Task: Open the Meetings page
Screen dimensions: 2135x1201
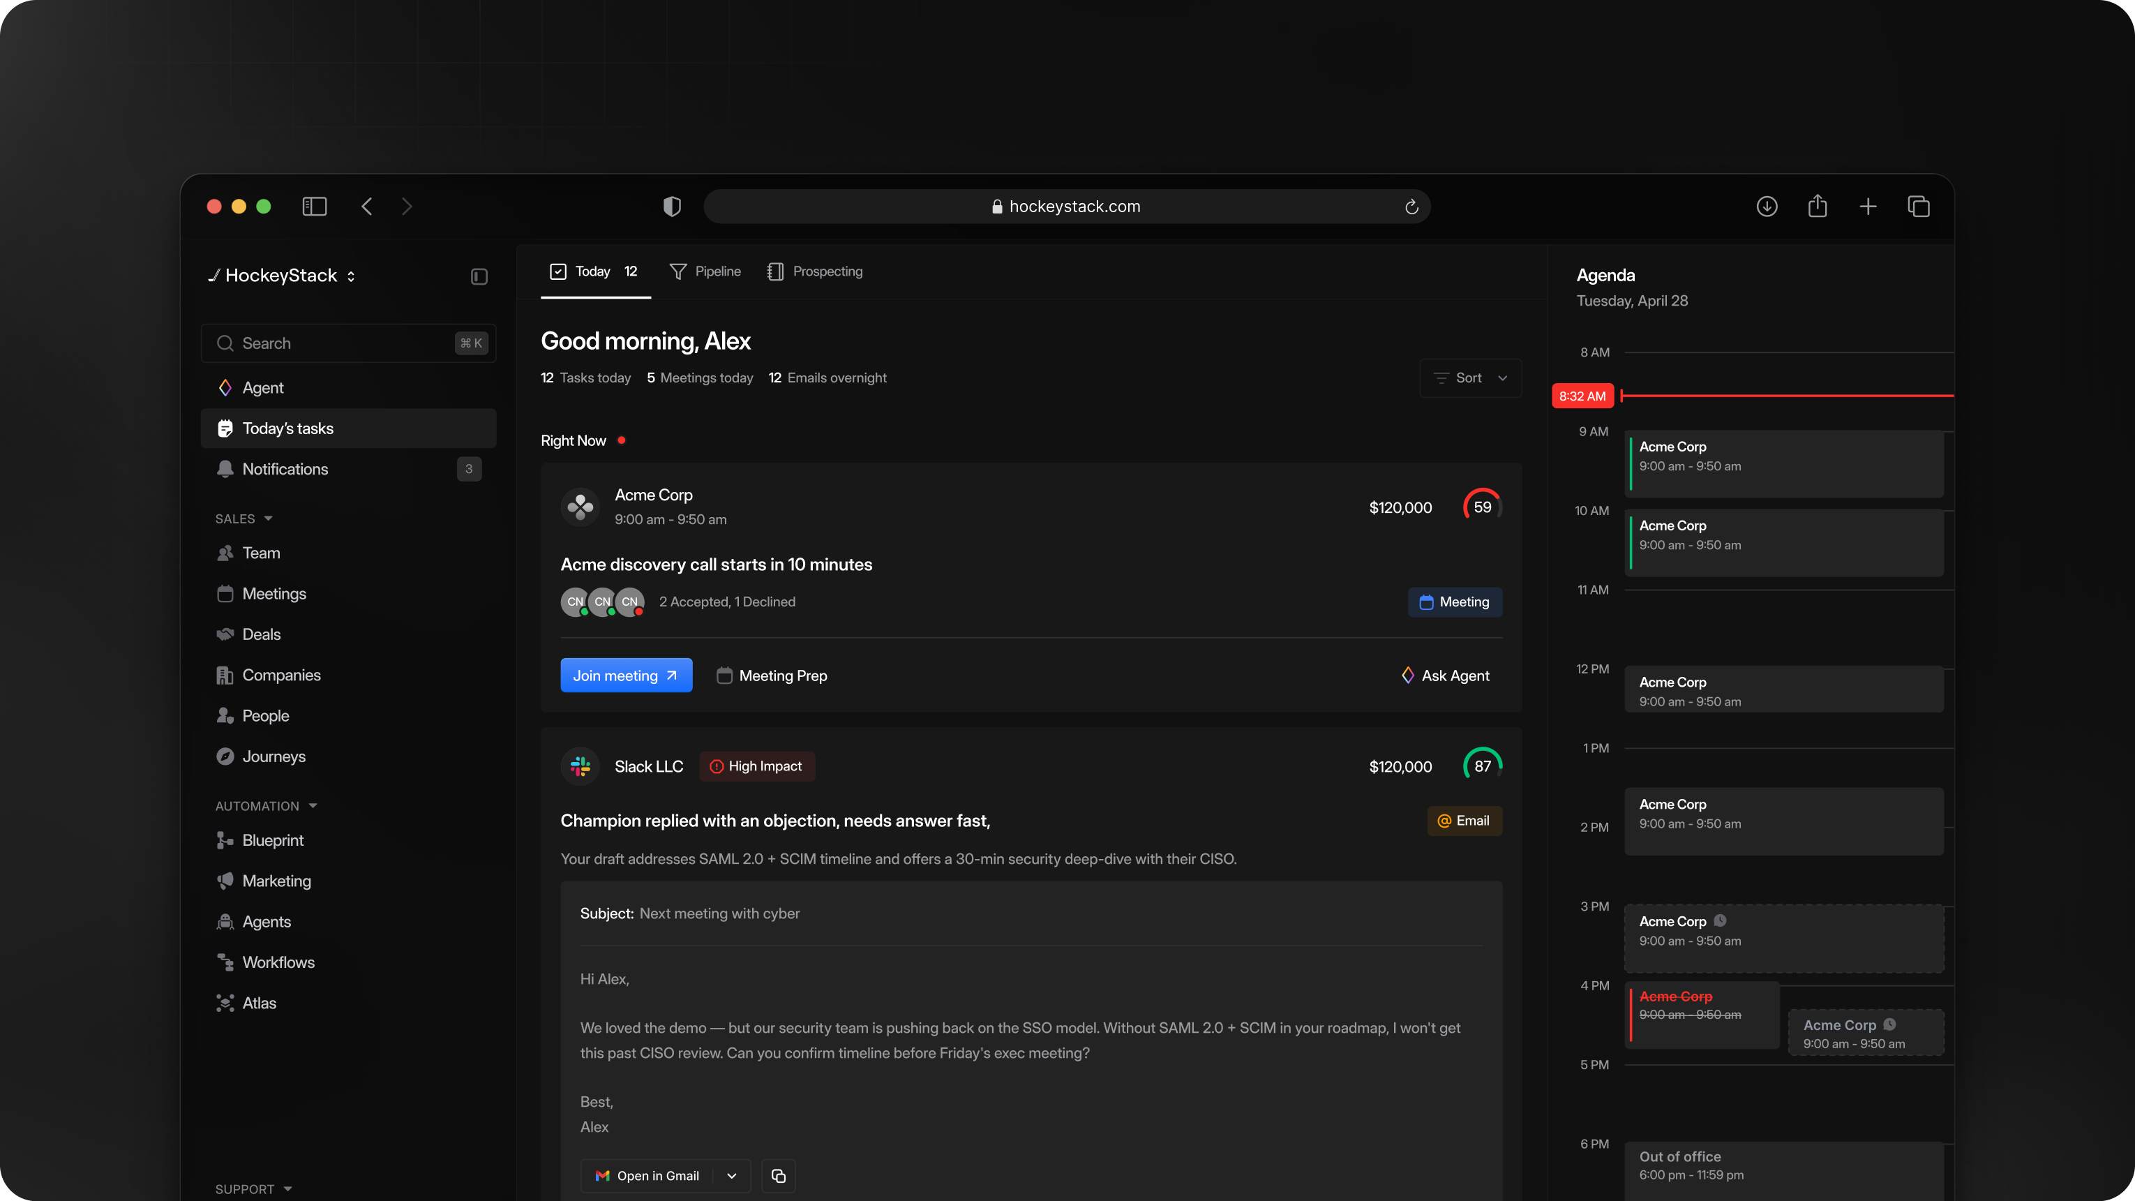Action: [x=348, y=593]
